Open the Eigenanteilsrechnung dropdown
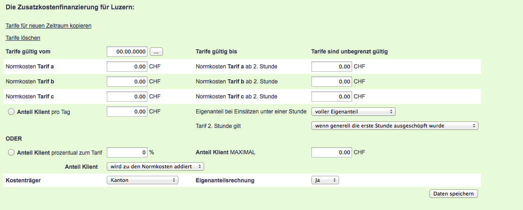The height and width of the screenshot is (210, 523). point(325,180)
